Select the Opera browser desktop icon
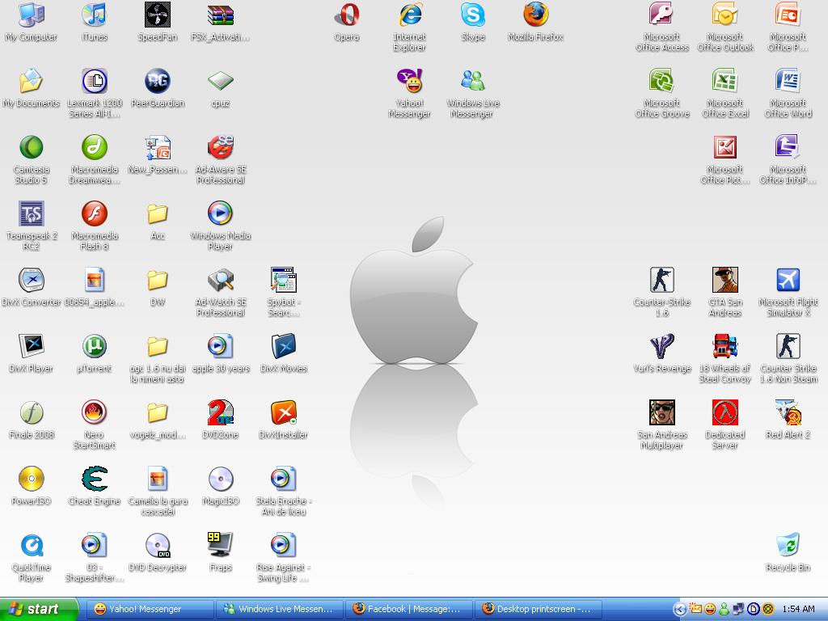The height and width of the screenshot is (621, 828). click(x=347, y=15)
